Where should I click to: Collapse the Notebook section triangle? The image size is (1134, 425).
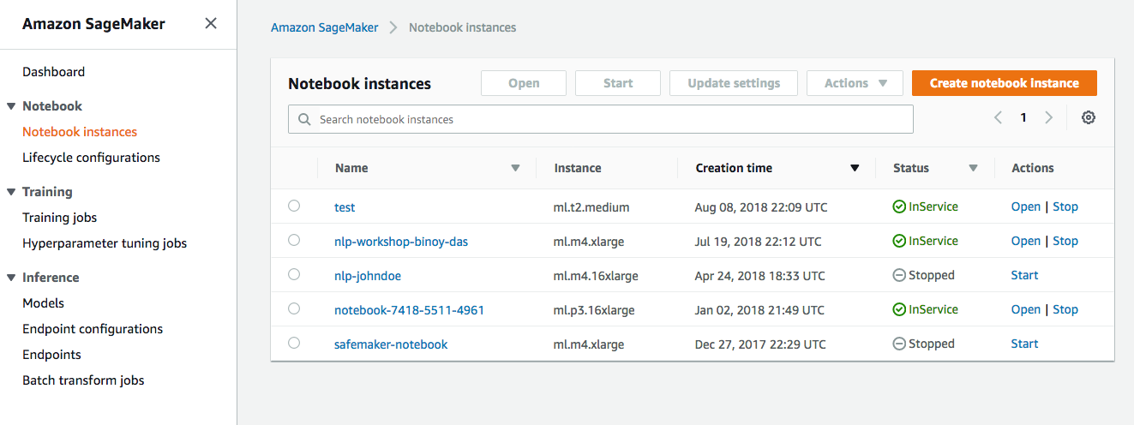[11, 106]
